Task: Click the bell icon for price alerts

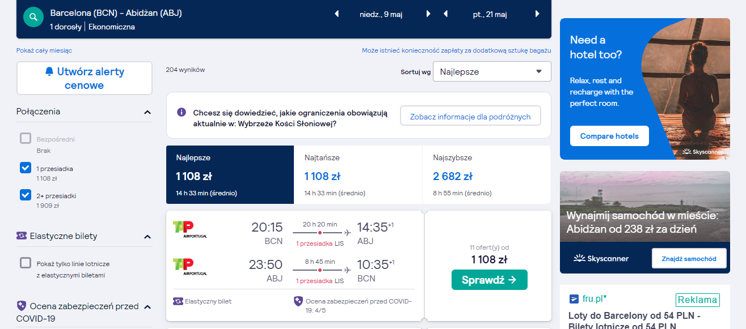Action: point(49,71)
